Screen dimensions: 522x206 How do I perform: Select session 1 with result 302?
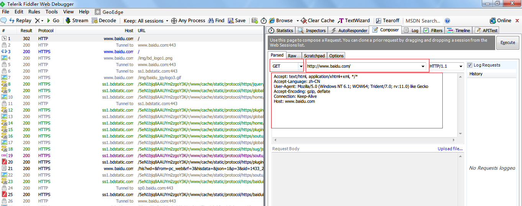132,39
